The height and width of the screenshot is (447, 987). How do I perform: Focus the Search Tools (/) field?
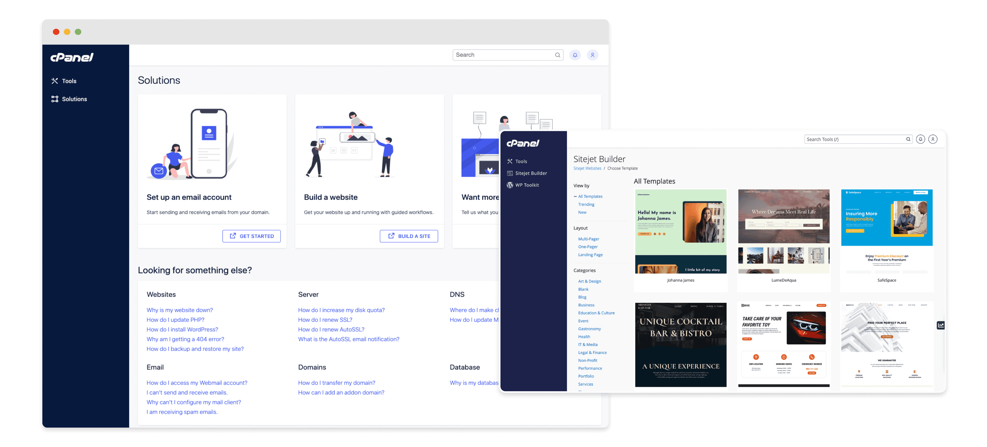(x=858, y=139)
